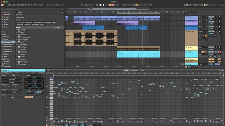
Task: Open the Morph track output Main dropdown
Action: tap(203, 17)
